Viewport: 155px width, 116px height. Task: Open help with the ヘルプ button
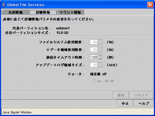point(144,103)
